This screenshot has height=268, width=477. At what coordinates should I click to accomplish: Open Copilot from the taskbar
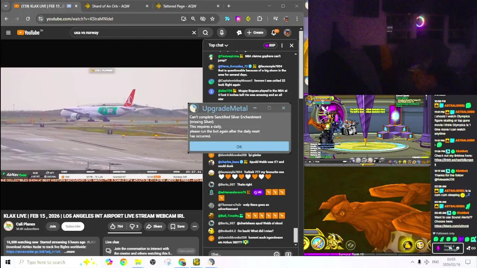(x=109, y=262)
